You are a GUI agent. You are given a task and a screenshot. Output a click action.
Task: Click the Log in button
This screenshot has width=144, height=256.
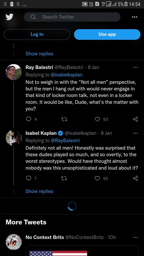pos(37,34)
